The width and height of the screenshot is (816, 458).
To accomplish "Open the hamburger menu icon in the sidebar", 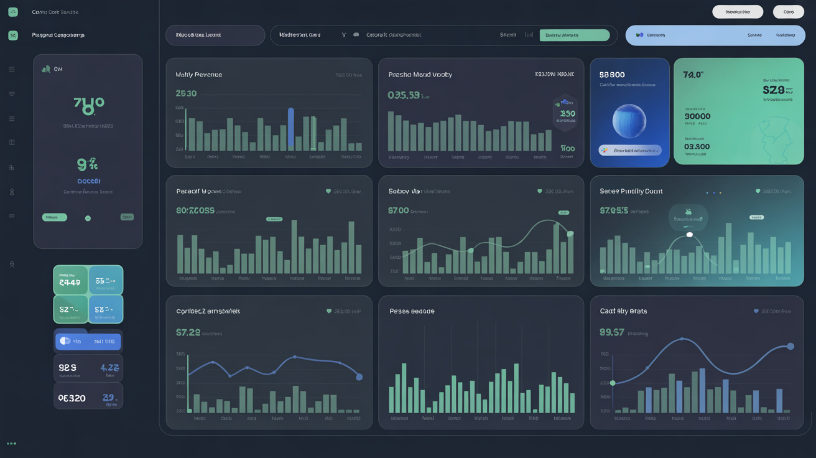I will pyautogui.click(x=11, y=69).
